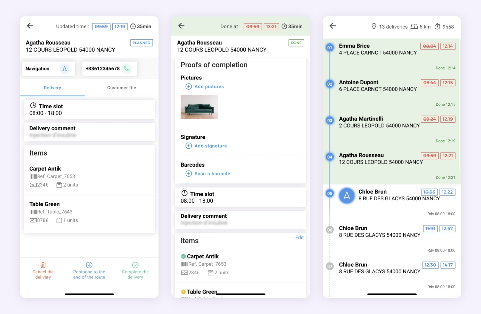This screenshot has width=481, height=314.
Task: Edit the Items list on the done screen
Action: (x=299, y=238)
